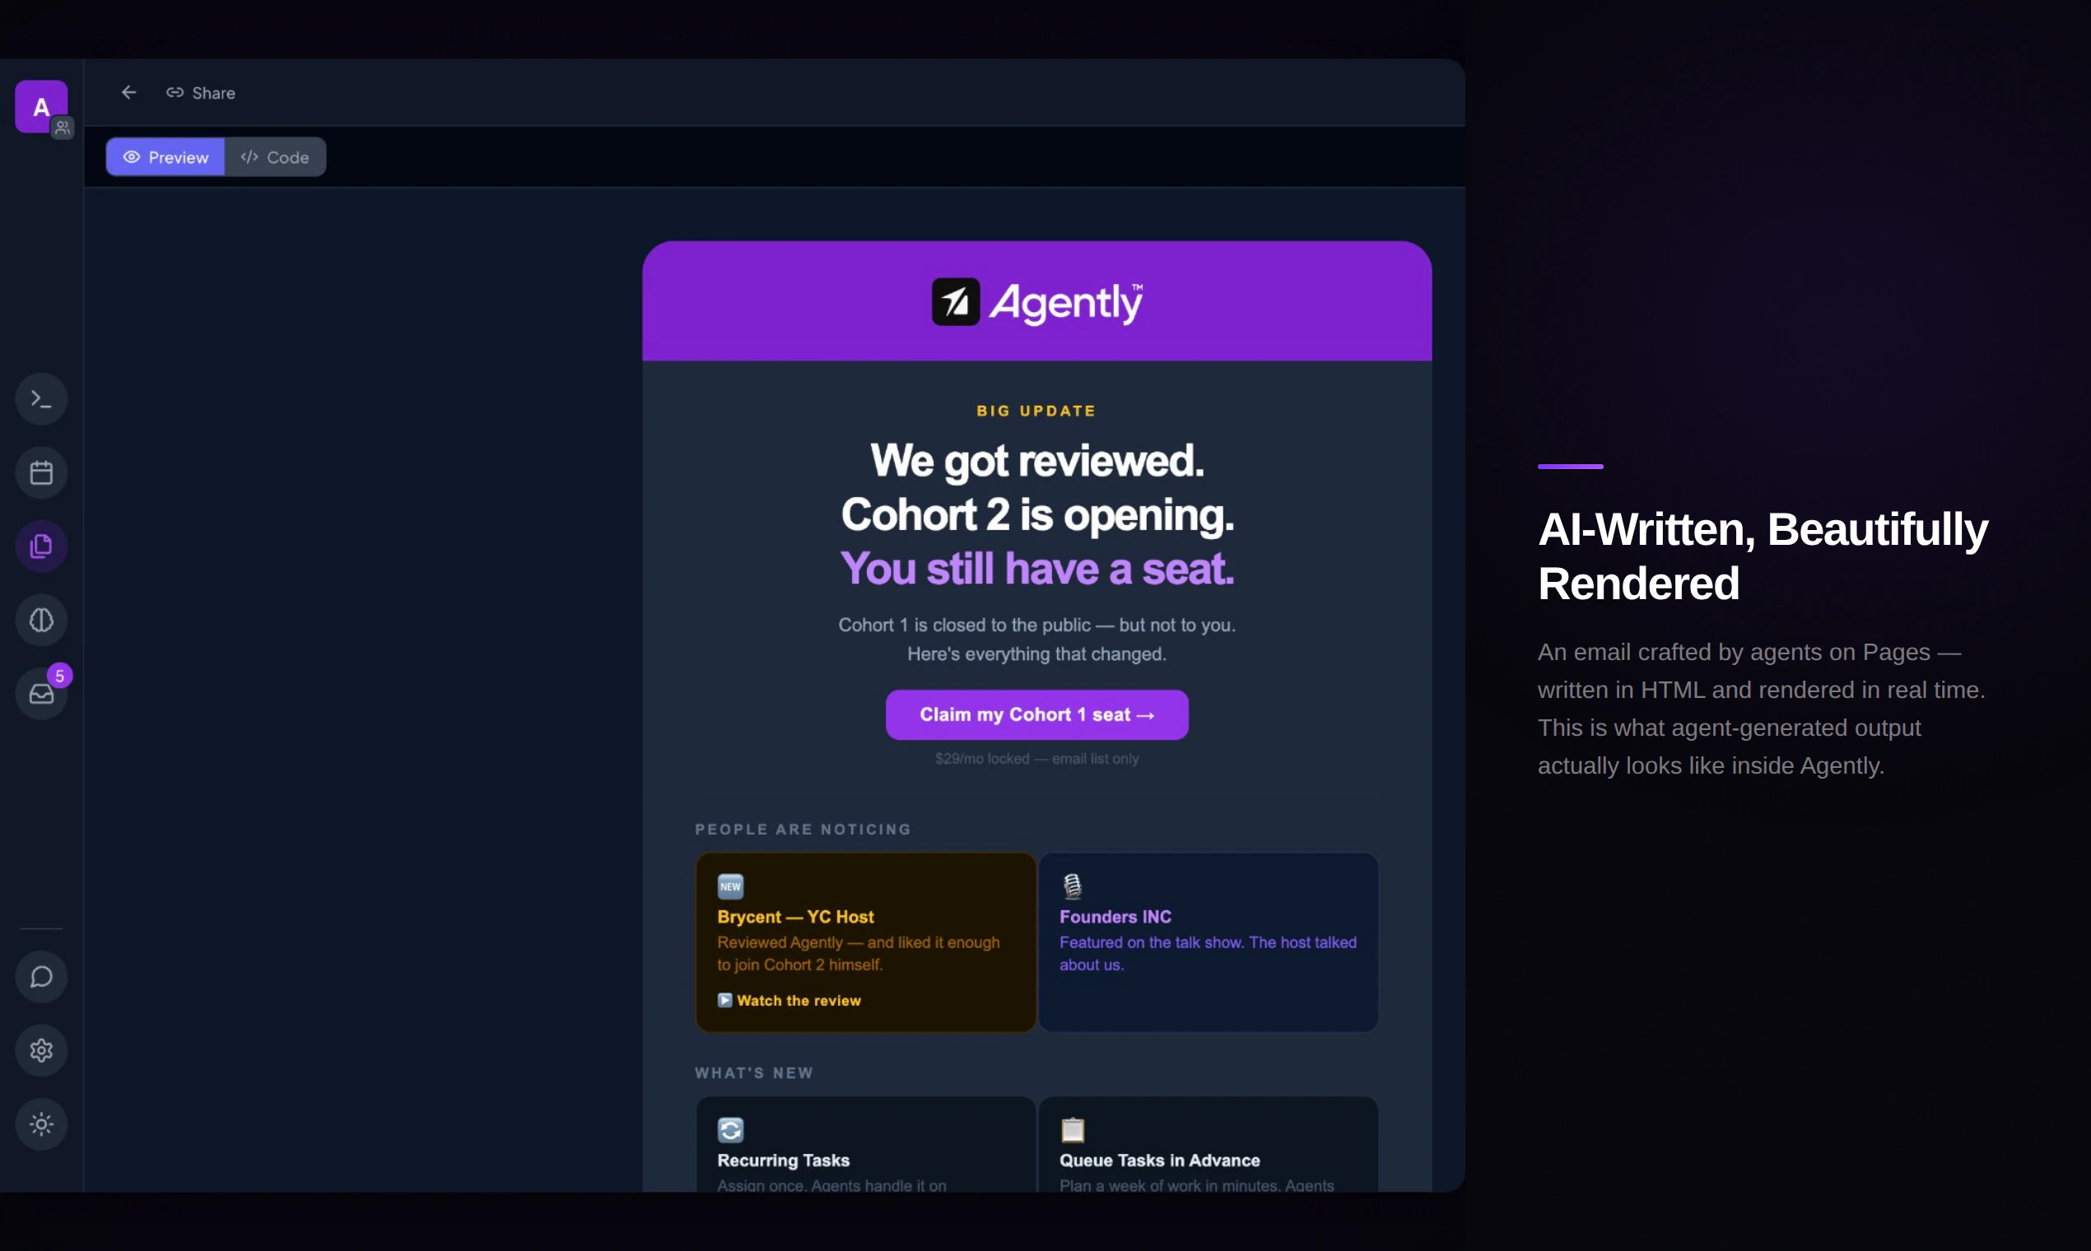Click the 'AI-Written, Beautifully Rendered' heading
This screenshot has width=2091, height=1251.
point(1763,556)
